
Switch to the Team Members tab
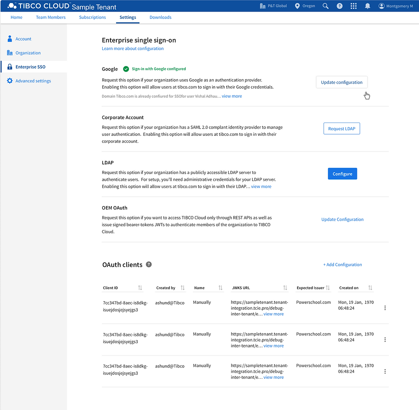point(51,18)
